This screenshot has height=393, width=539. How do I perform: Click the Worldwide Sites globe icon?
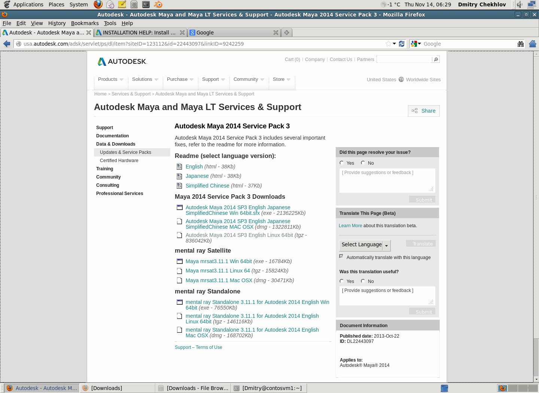[x=401, y=79]
